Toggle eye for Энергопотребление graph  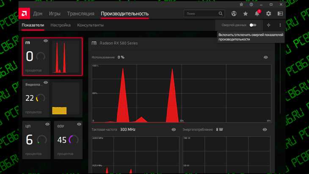(x=265, y=130)
